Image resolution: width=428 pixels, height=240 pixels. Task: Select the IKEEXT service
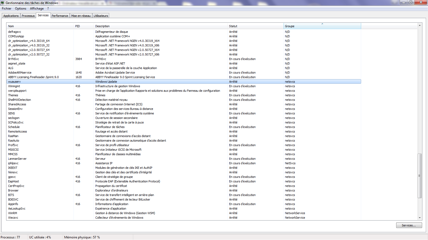tap(184, 168)
